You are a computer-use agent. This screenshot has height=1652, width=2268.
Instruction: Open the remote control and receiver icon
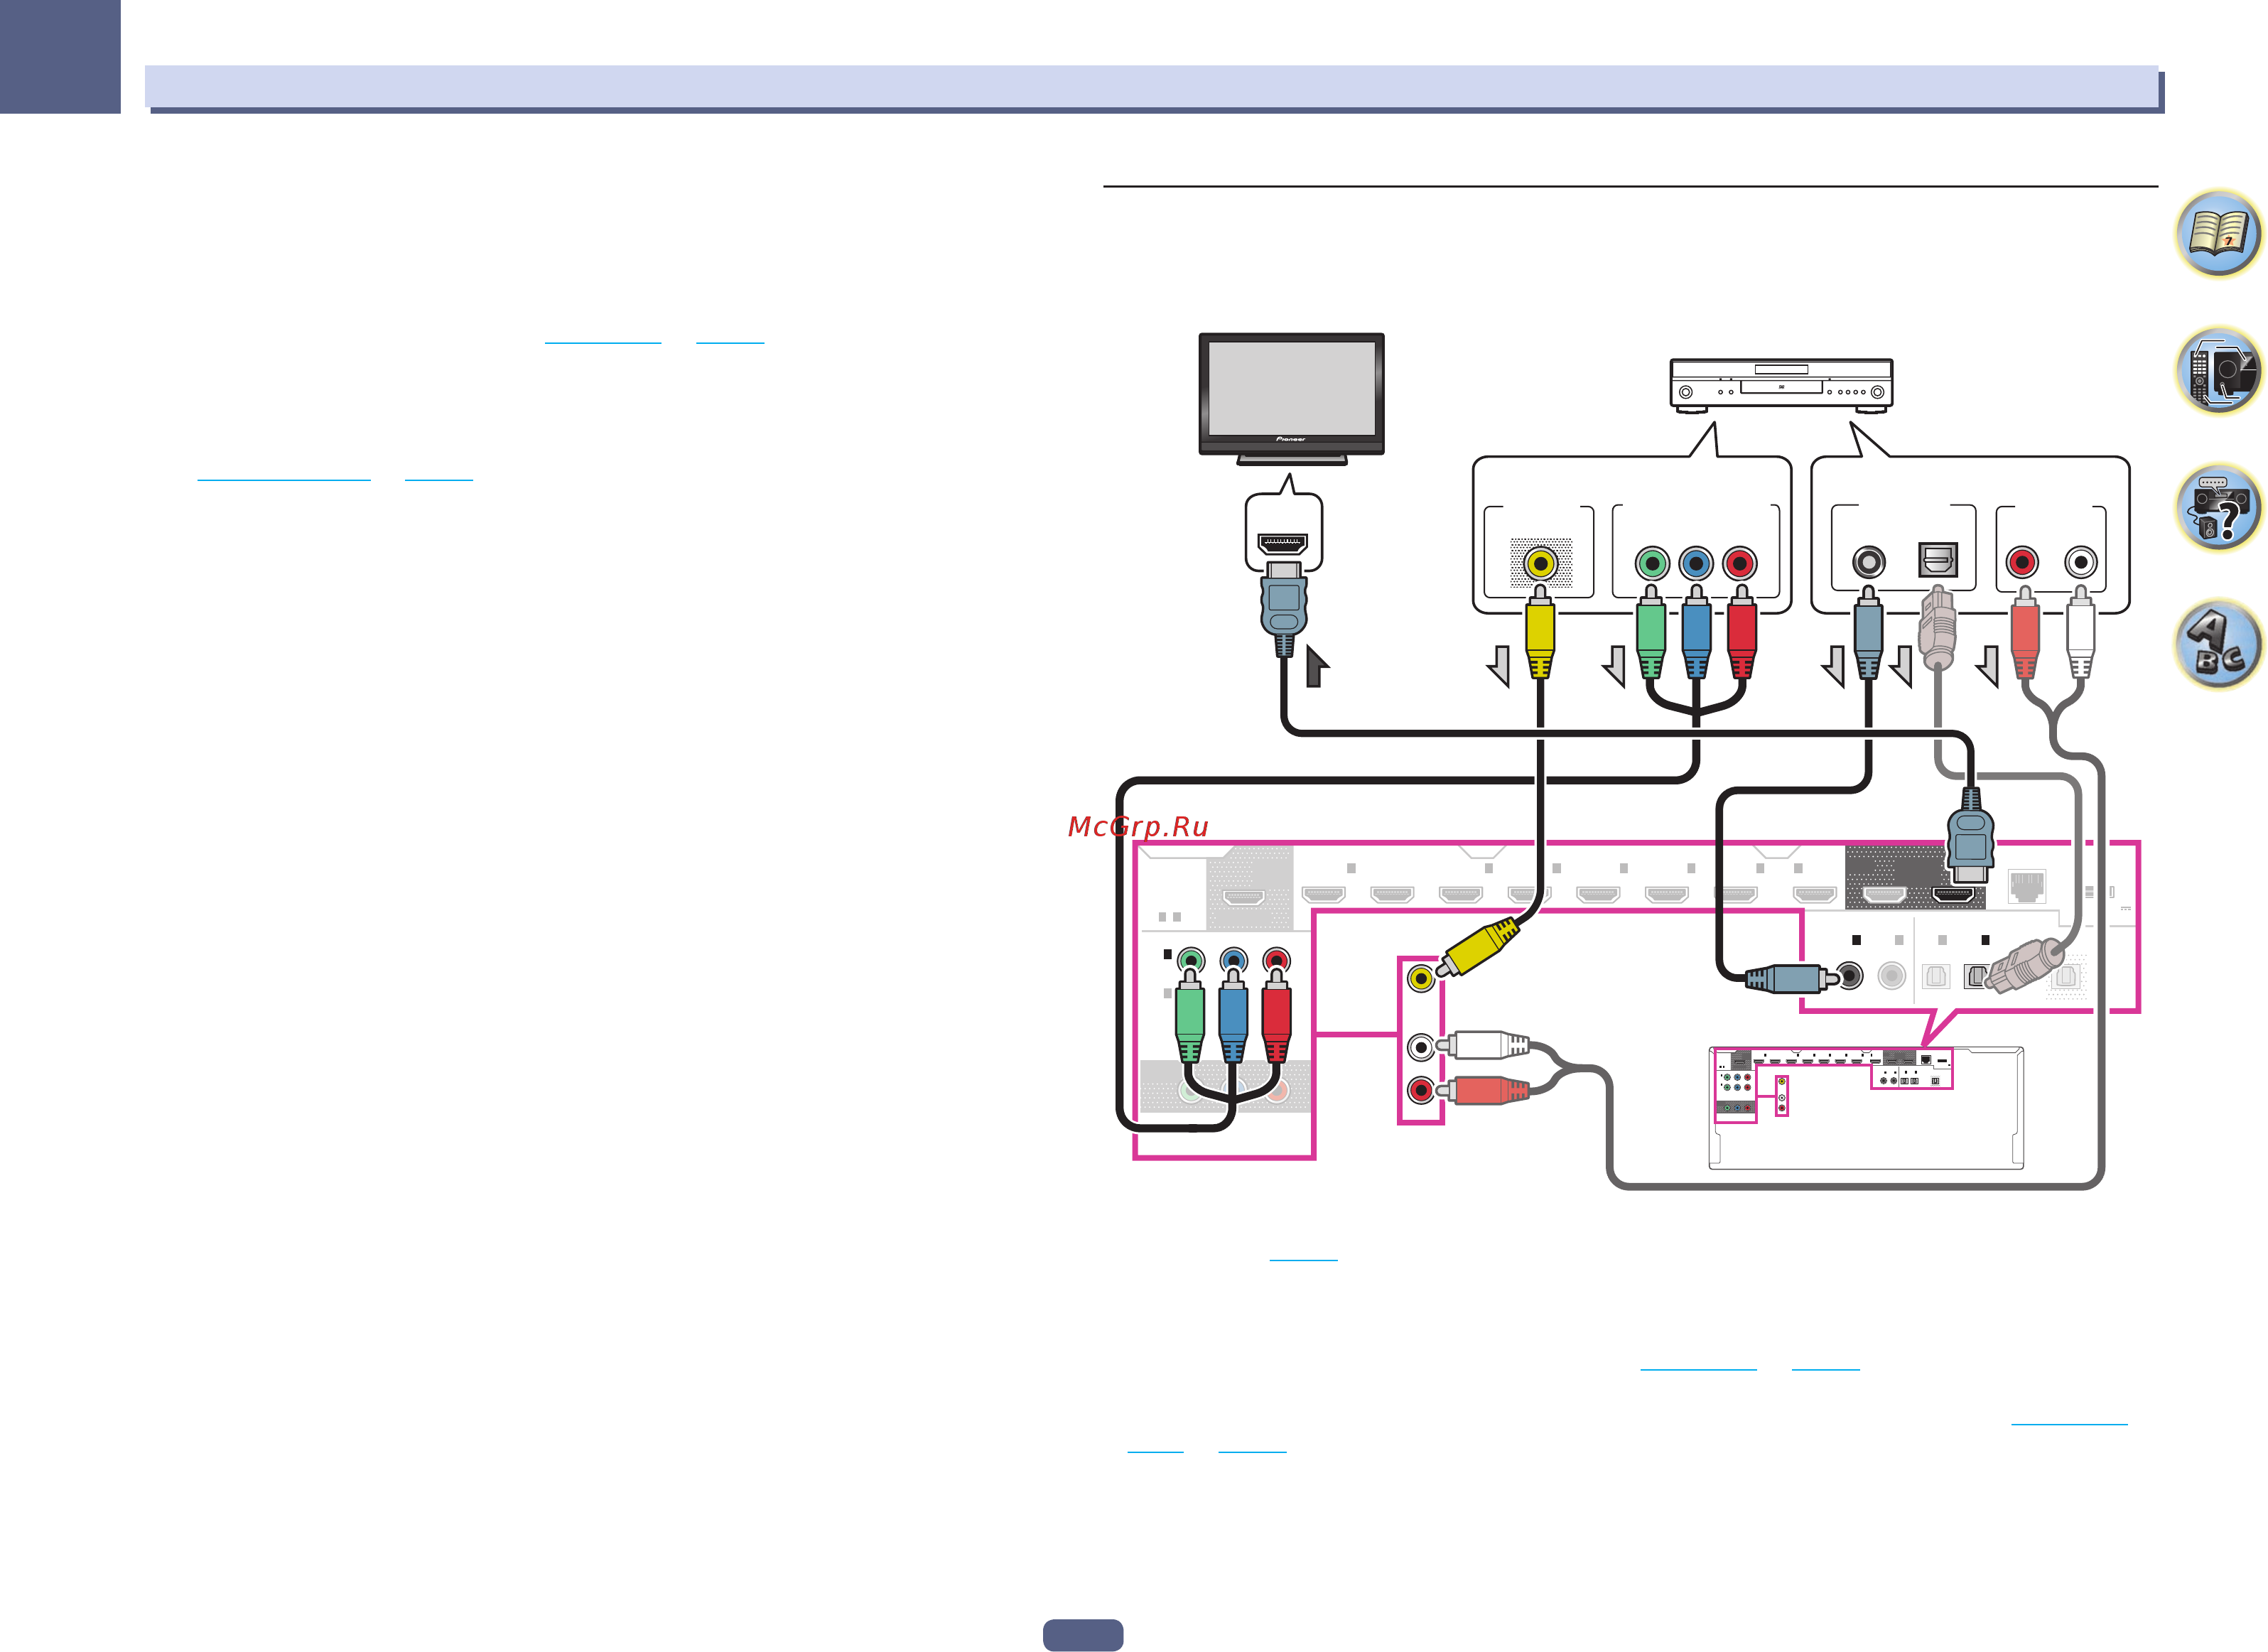coord(2218,371)
